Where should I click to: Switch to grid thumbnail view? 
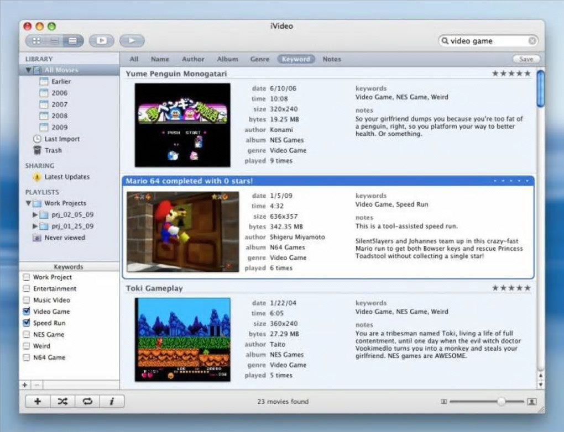tap(36, 41)
